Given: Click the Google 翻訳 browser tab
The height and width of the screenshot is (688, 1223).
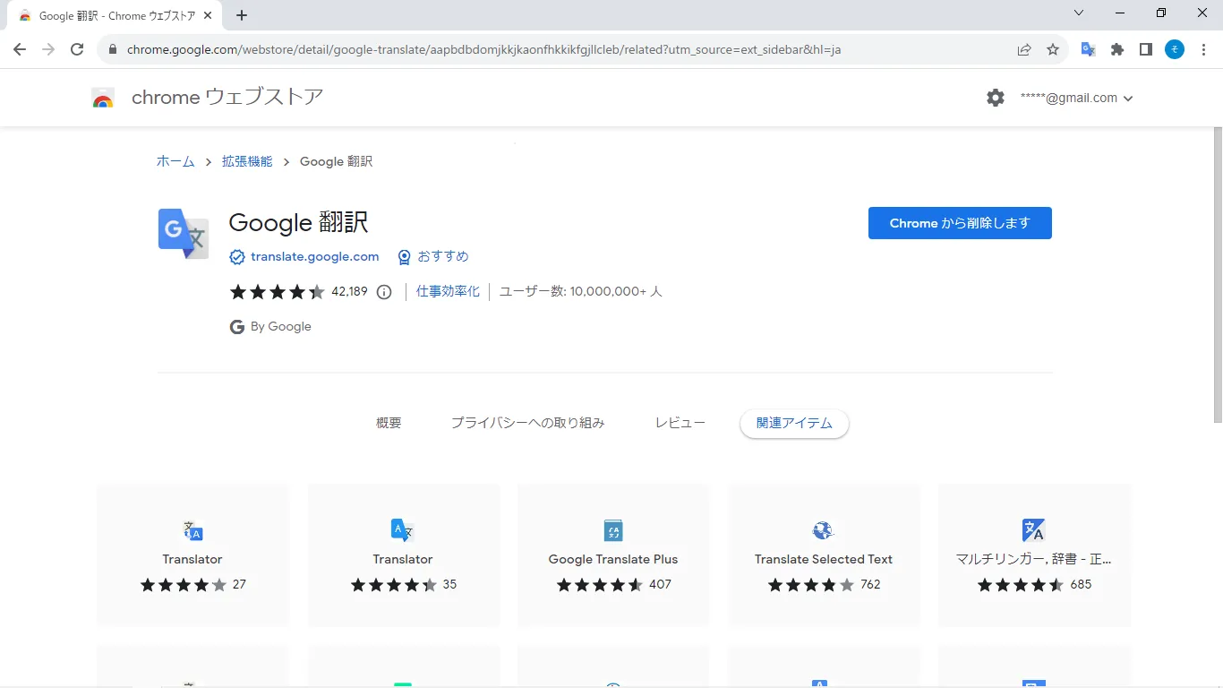Looking at the screenshot, I should 116,16.
